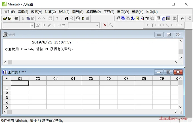Click the Undo arrow icon

(x=39, y=18)
